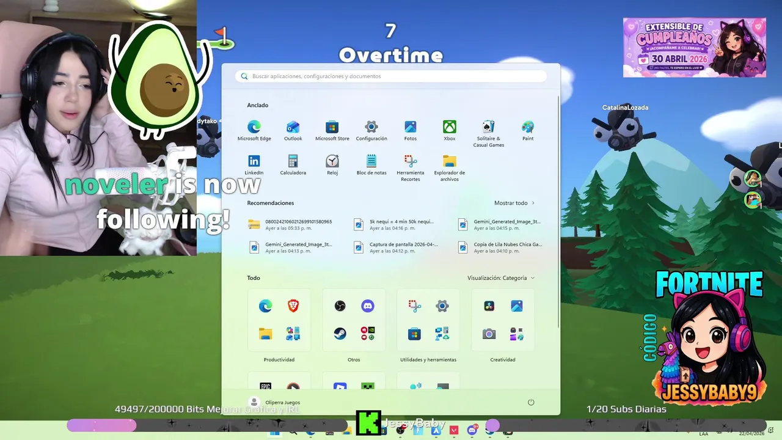Select the Productividad category label

[x=279, y=360]
